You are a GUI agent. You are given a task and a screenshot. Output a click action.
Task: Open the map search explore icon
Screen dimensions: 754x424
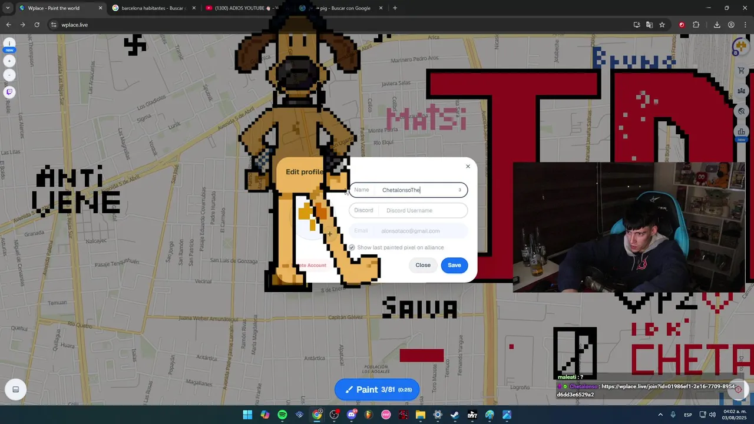click(742, 111)
